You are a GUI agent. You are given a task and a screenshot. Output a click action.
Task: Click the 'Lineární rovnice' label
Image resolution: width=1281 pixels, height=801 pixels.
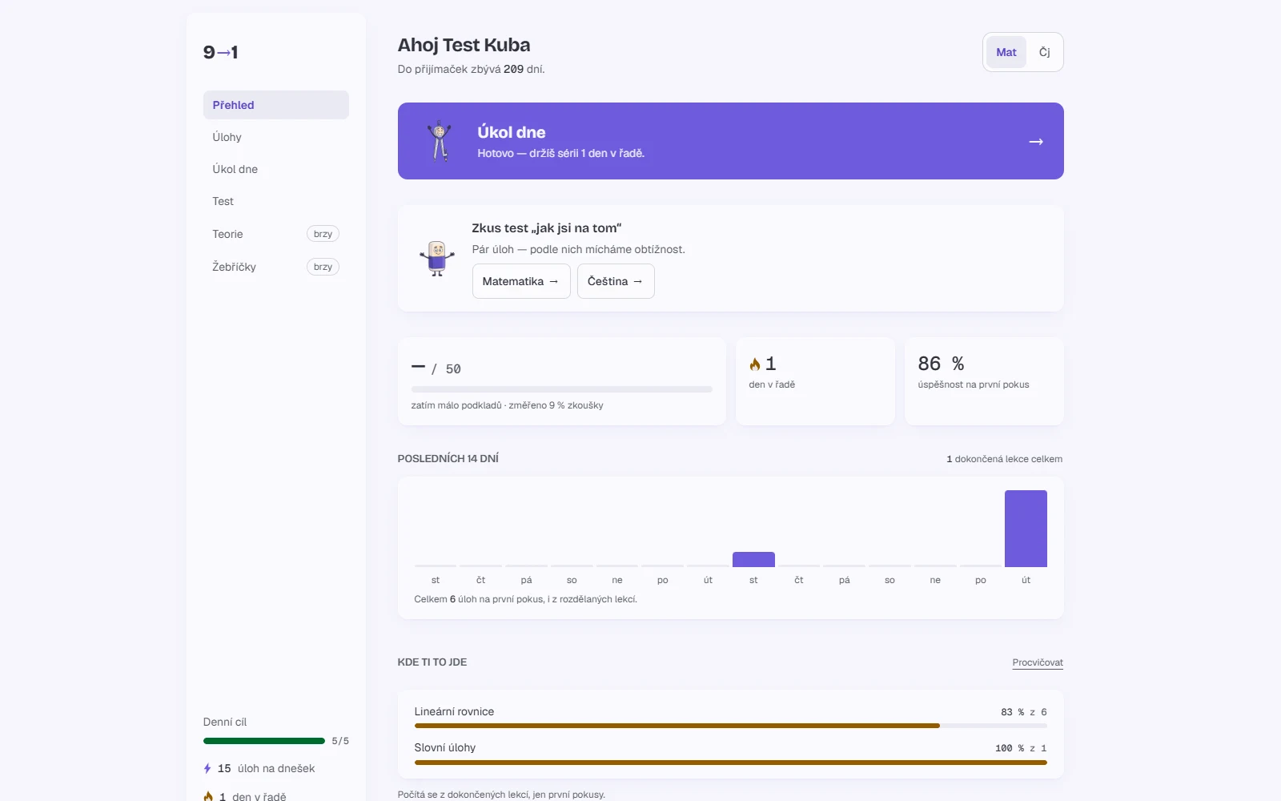coord(454,711)
